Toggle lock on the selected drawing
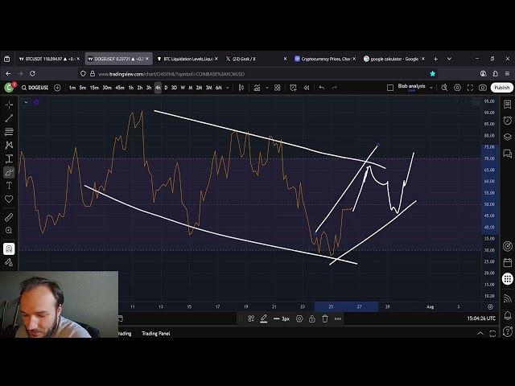Screen dimensions: 515x386 312,318
